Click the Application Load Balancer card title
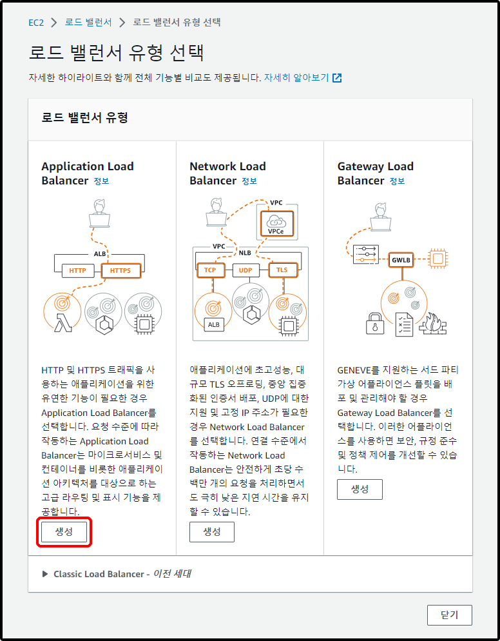Viewport: 500px width, 641px height. pyautogui.click(x=88, y=173)
